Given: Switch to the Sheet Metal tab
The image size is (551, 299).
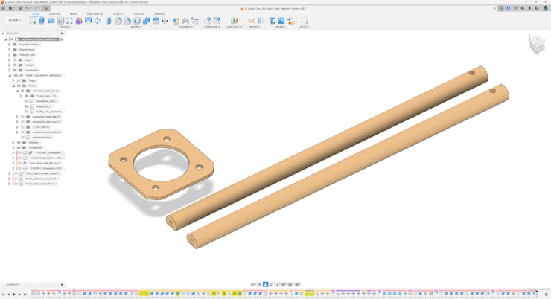Looking at the screenshot, I should (95, 13).
